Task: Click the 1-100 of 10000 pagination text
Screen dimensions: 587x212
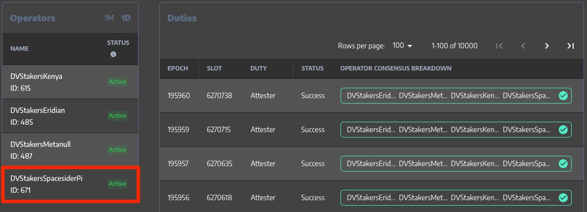Action: pyautogui.click(x=454, y=46)
